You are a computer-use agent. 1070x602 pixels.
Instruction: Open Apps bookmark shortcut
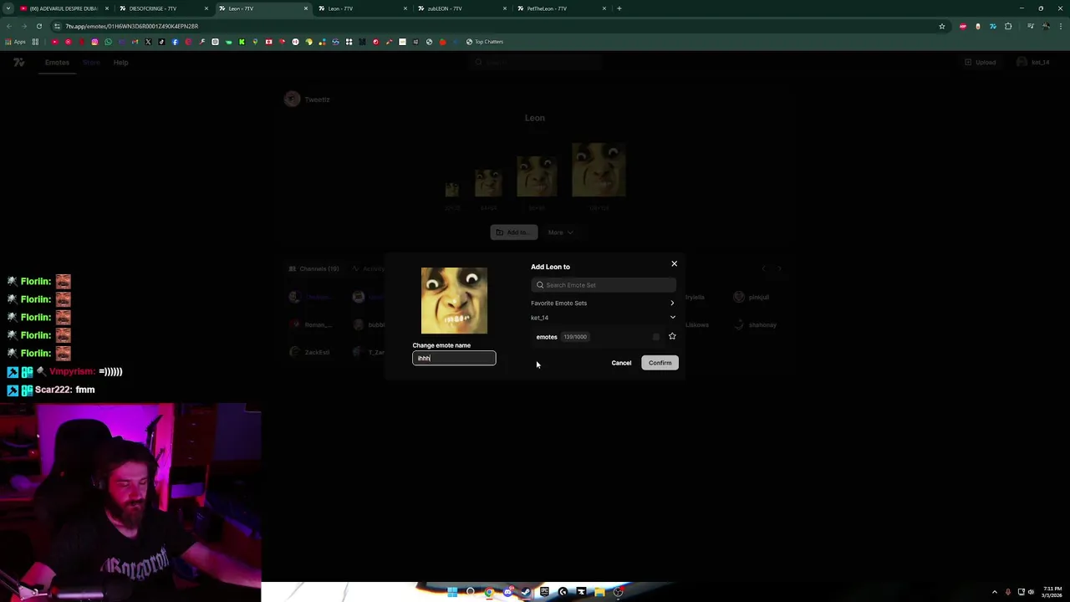pyautogui.click(x=16, y=42)
